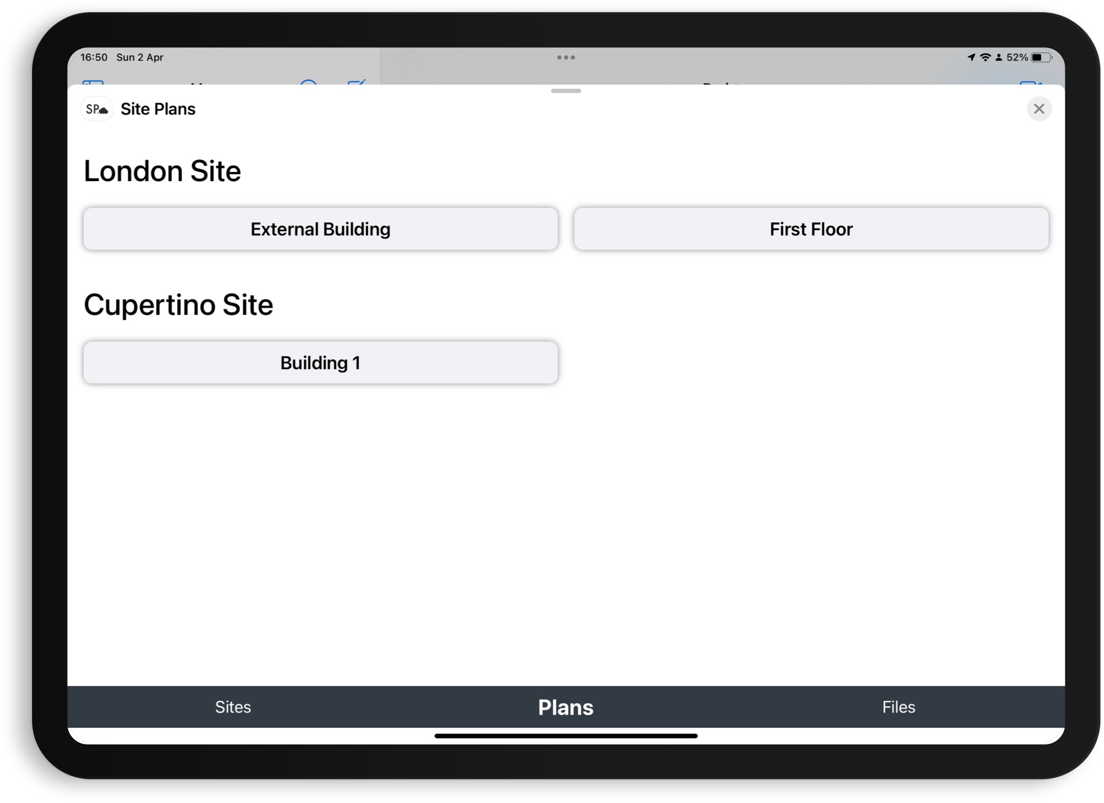The height and width of the screenshot is (803, 1104).
Task: Tap the home indicator bar
Action: 566,736
